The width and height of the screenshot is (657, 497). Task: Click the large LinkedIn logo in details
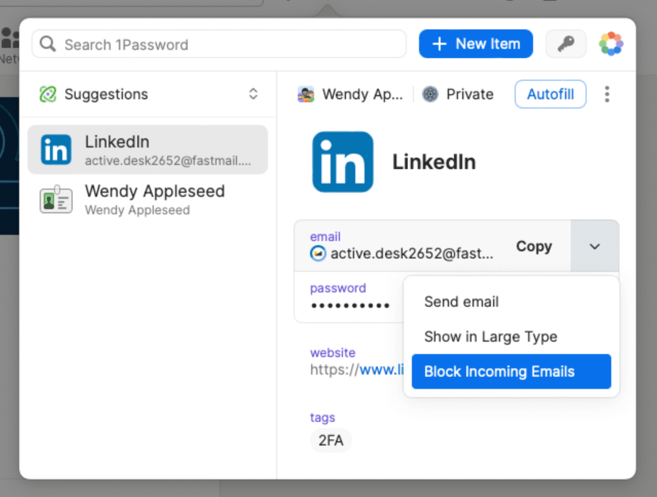click(x=343, y=162)
